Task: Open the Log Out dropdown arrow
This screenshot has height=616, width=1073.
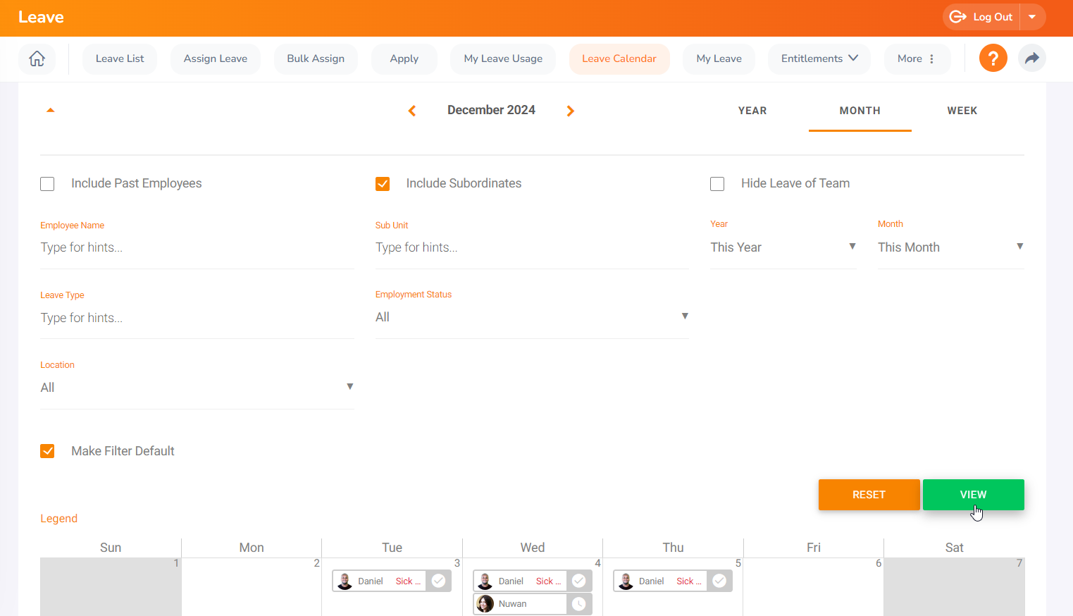Action: (x=1032, y=17)
